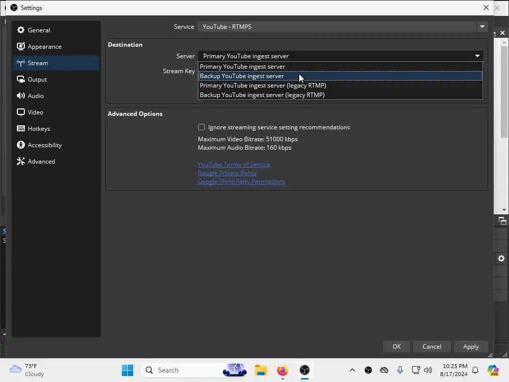The image size is (509, 382).
Task: Go to Advanced settings section
Action: [x=56, y=162]
